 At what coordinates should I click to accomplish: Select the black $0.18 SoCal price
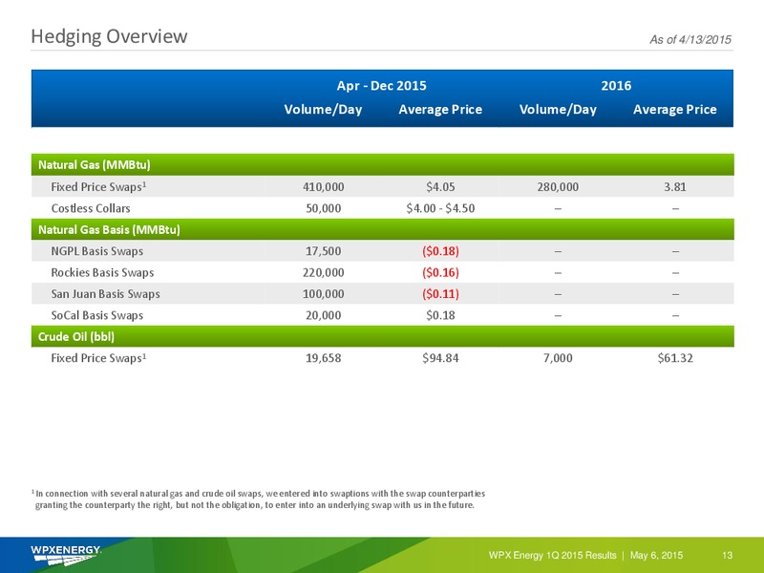pos(440,315)
